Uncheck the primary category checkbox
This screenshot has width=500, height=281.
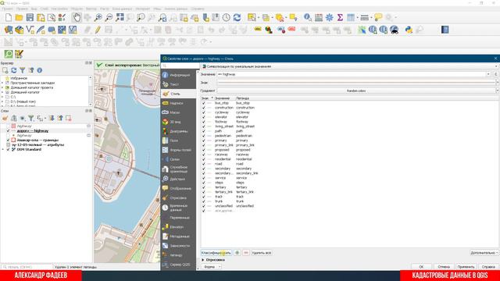tap(203, 140)
